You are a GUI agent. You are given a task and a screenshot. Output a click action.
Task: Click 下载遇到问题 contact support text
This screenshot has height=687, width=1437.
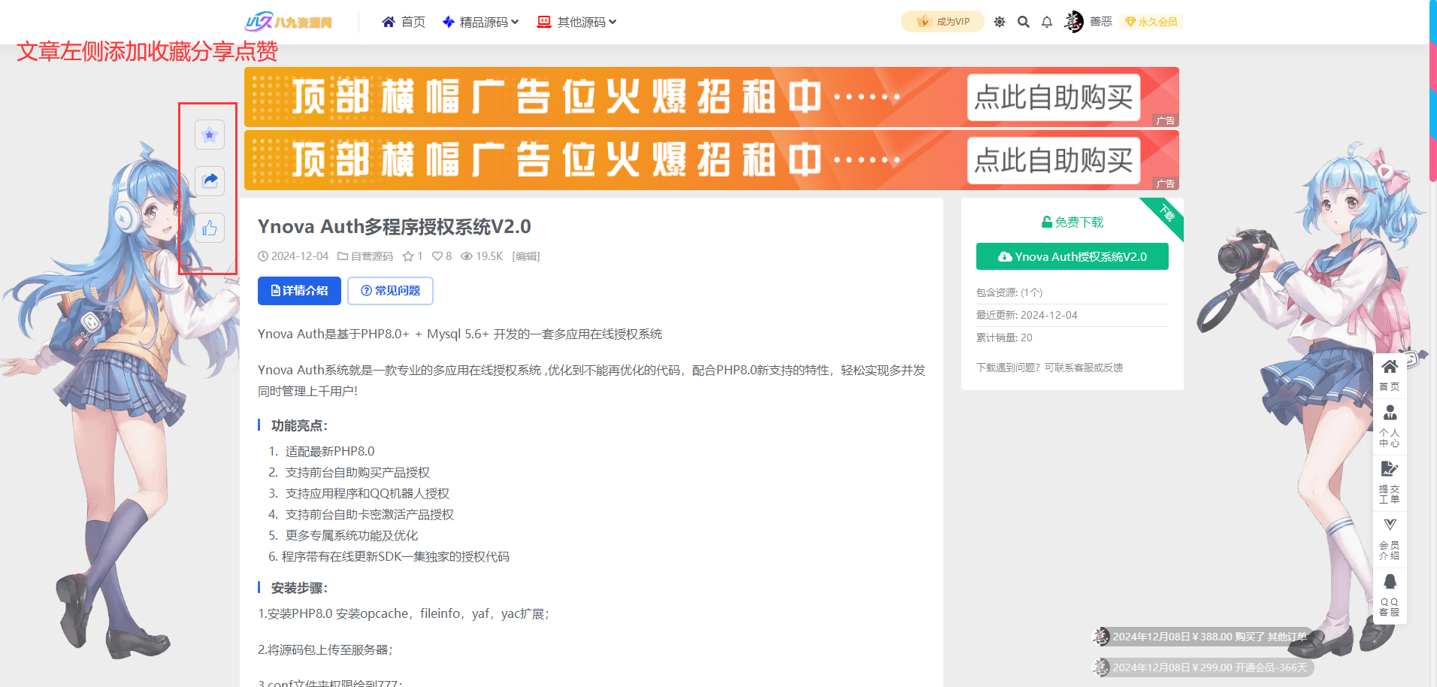(1049, 368)
